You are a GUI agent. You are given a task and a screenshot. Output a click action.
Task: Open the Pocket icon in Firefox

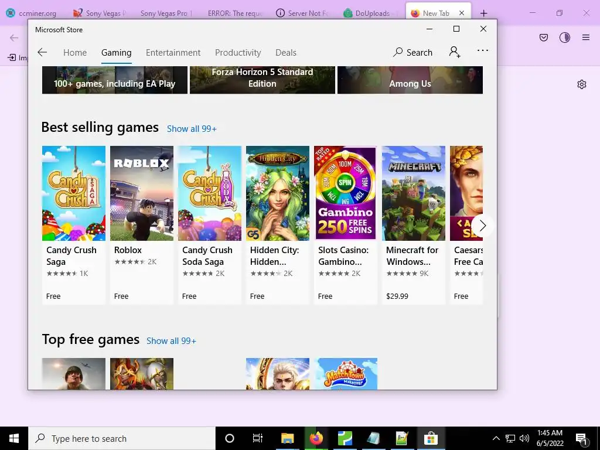543,37
